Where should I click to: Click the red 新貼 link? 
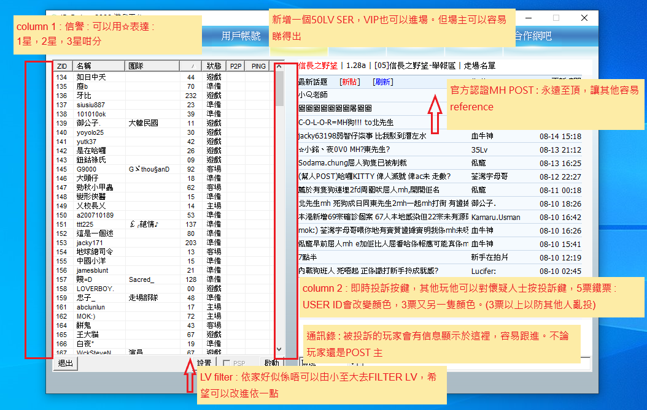tap(351, 82)
